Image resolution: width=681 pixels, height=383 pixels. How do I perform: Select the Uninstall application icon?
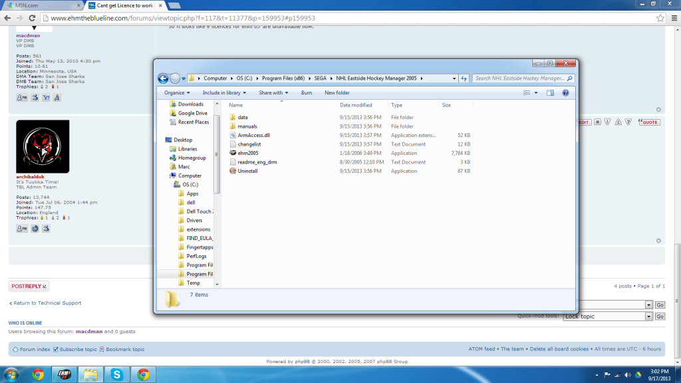[x=233, y=171]
